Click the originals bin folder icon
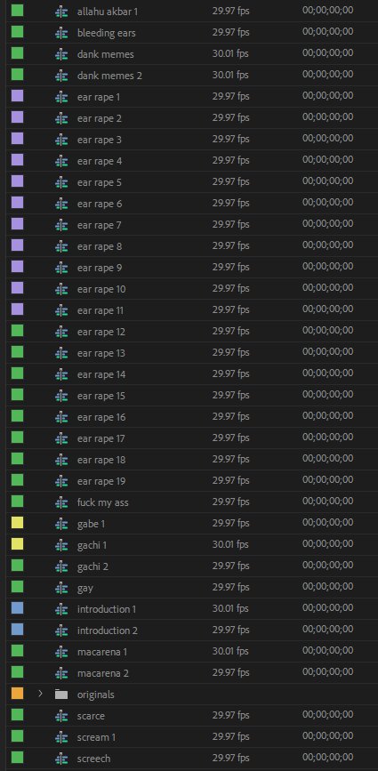This screenshot has width=378, height=771. [x=61, y=695]
